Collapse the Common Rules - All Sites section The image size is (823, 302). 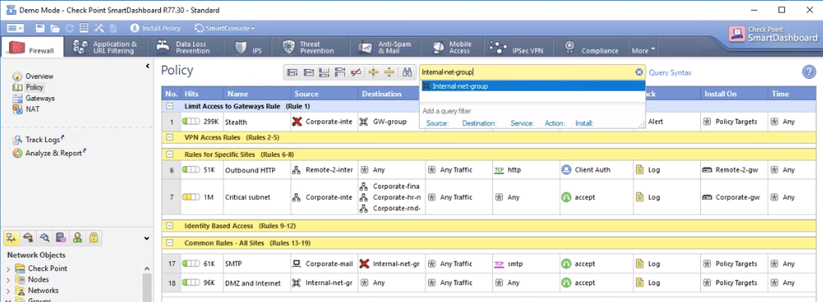click(170, 244)
